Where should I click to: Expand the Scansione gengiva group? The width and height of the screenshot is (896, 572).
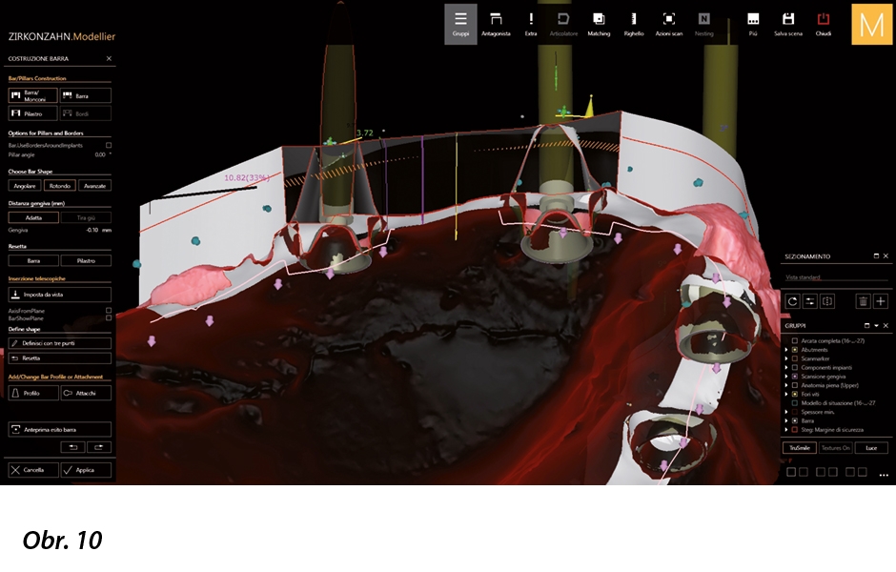[x=786, y=377]
